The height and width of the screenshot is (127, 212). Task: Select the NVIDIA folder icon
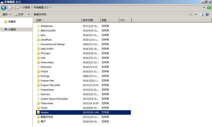[x=38, y=71]
